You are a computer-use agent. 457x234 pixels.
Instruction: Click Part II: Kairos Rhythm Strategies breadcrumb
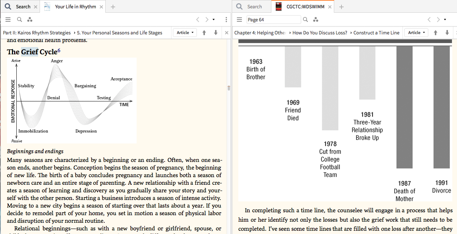[x=37, y=33]
